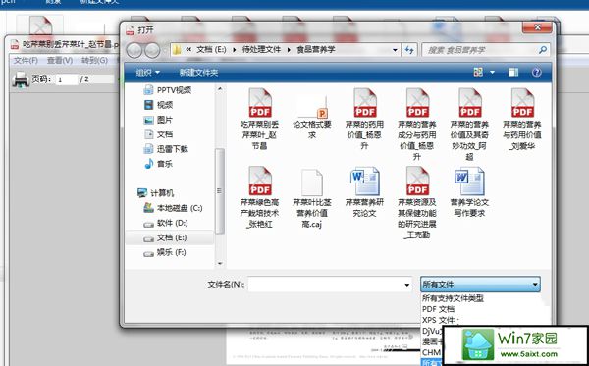Open the 查看(V) menu in the reader window
Viewport: 589px width, 366px height.
click(59, 61)
